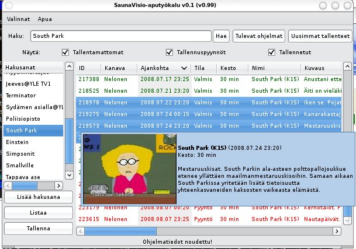This screenshot has width=356, height=249.
Task: Click the Tallenna button
Action: click(x=39, y=229)
